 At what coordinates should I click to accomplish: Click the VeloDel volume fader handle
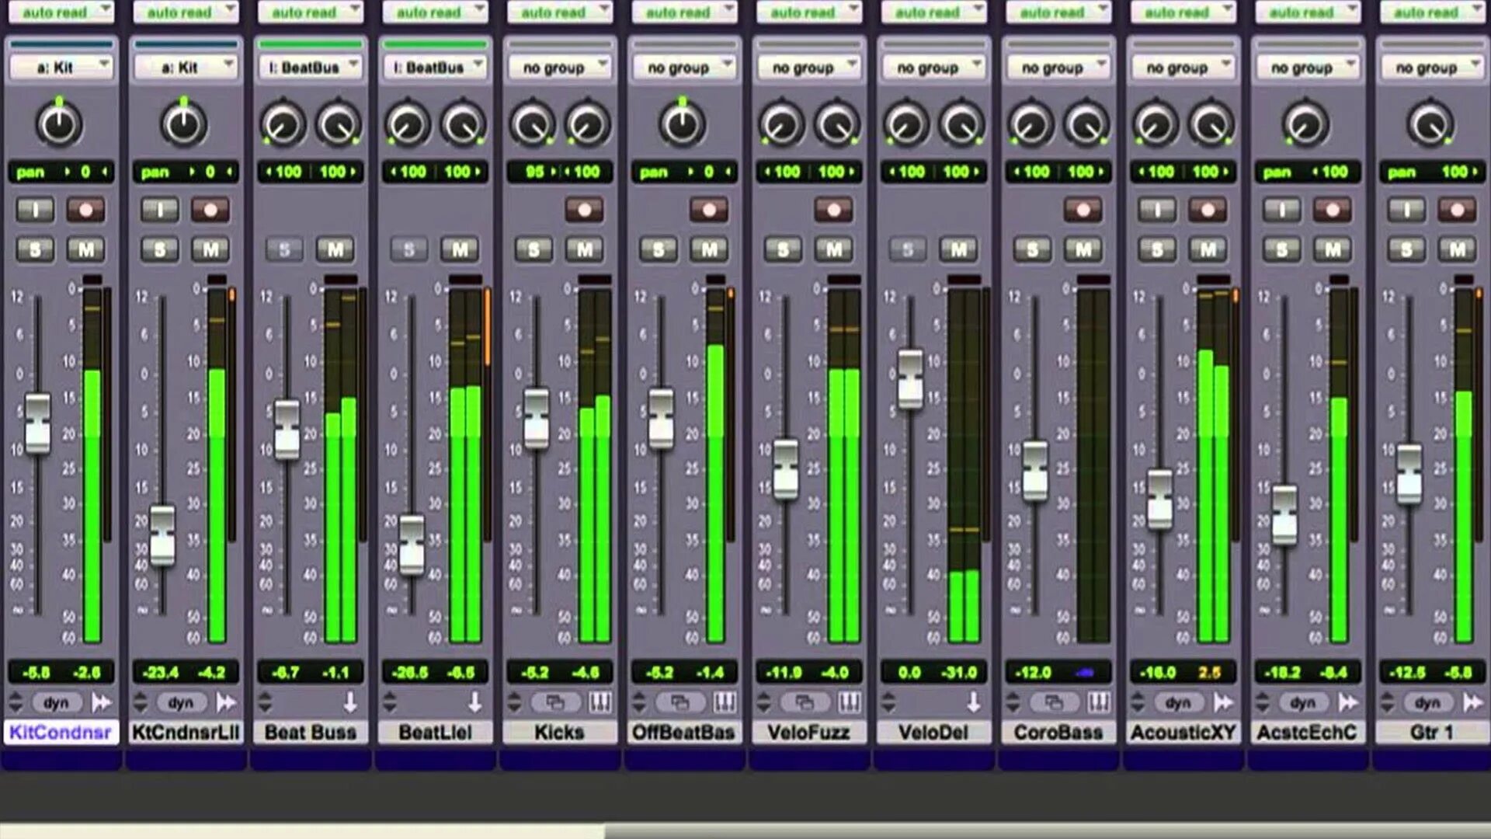910,379
